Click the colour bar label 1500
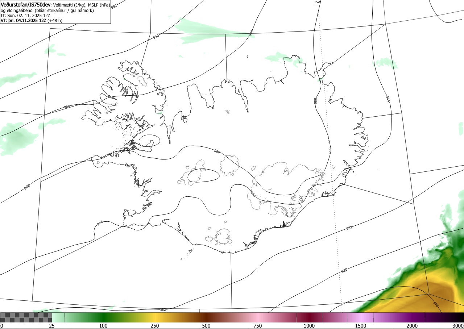This screenshot has height=329, width=464. pos(361,326)
